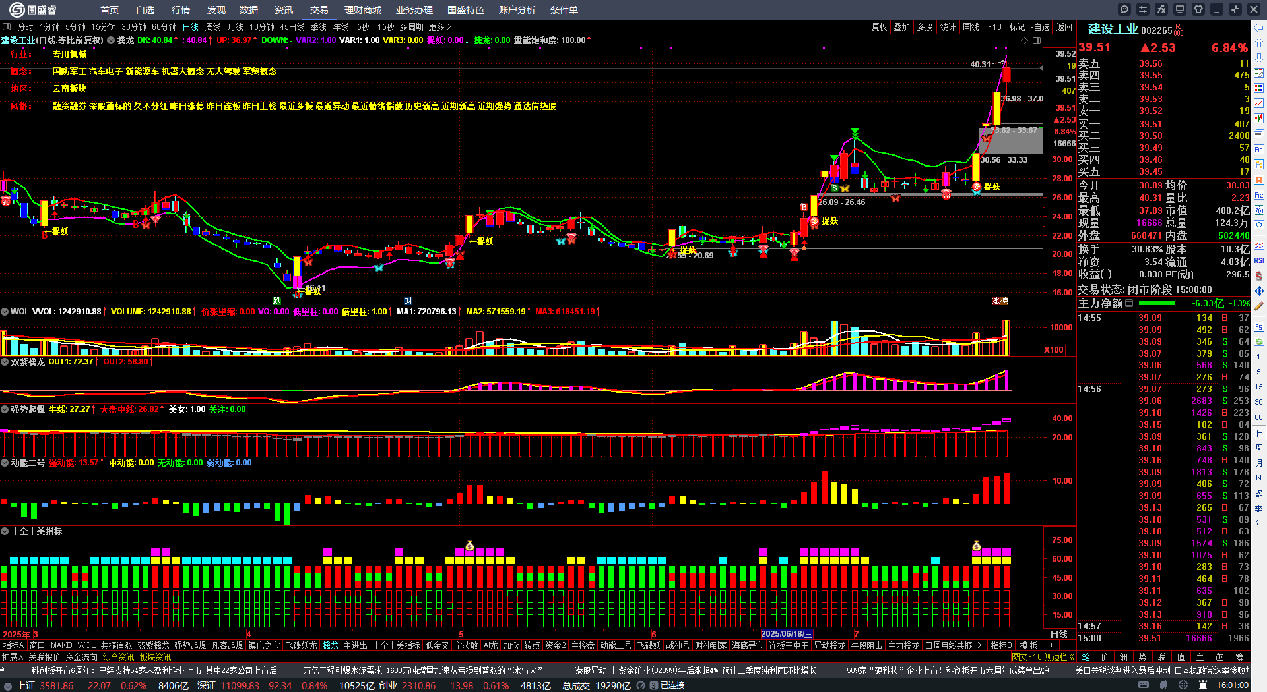This screenshot has width=1267, height=692.
Task: Open the 账户分析 menu
Action: 517,10
